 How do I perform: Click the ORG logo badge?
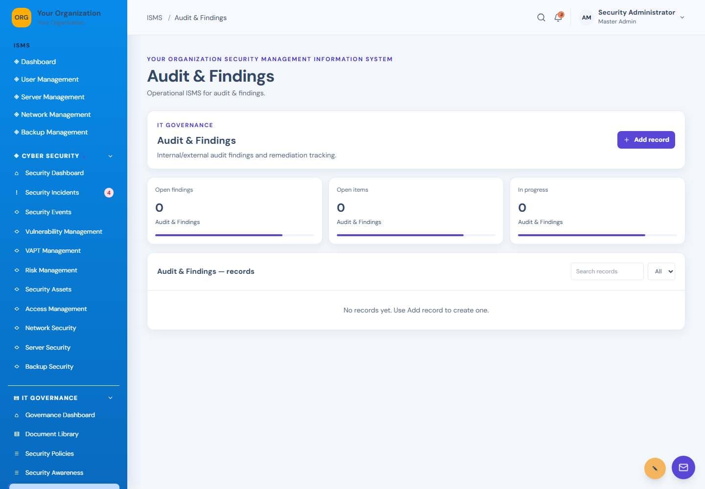click(x=22, y=18)
